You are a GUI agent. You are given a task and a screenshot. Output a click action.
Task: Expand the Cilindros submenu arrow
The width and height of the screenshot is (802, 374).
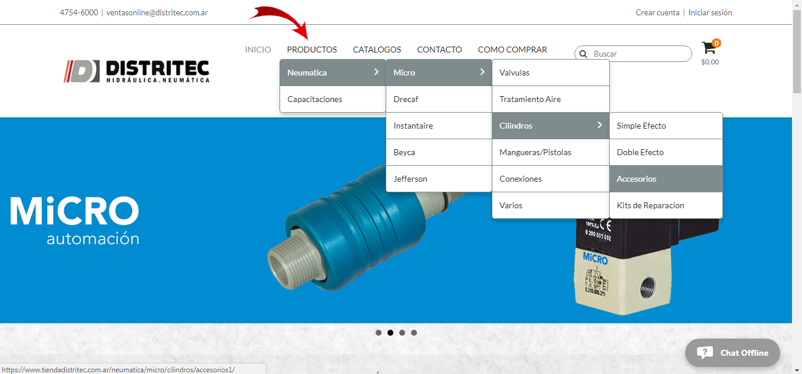coord(599,125)
